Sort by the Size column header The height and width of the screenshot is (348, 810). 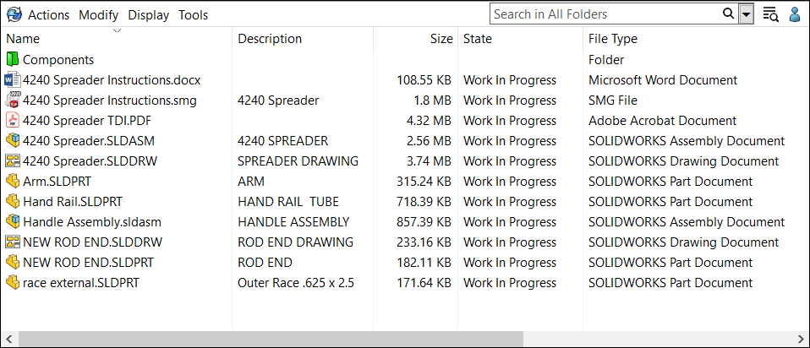tap(441, 39)
